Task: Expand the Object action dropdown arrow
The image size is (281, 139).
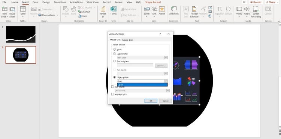Action: pyautogui.click(x=166, y=81)
